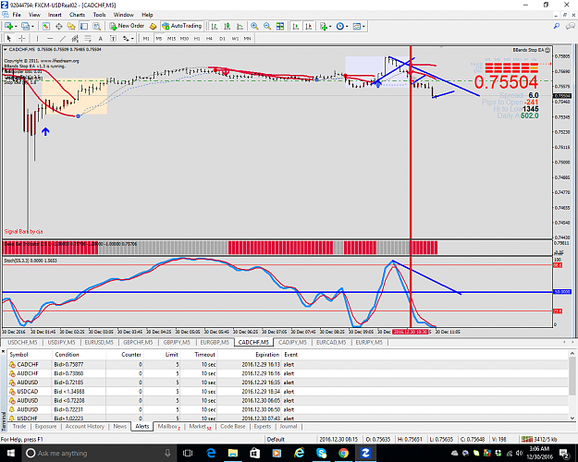
Task: Switch chart to D1 timeframe
Action: pyautogui.click(x=222, y=38)
